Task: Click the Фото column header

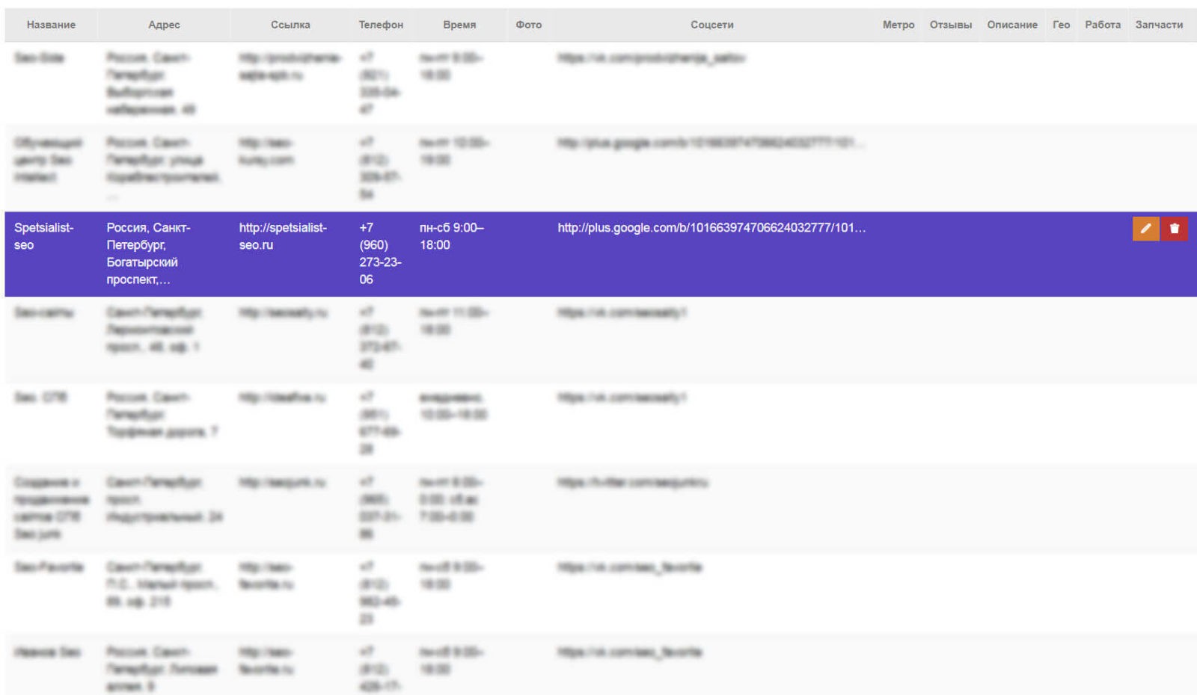Action: [528, 25]
